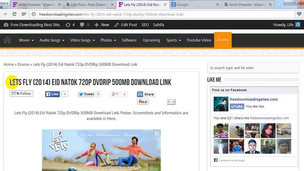Open the Opera menu button
Screen dimensions: 304x171
(x=5, y=4)
